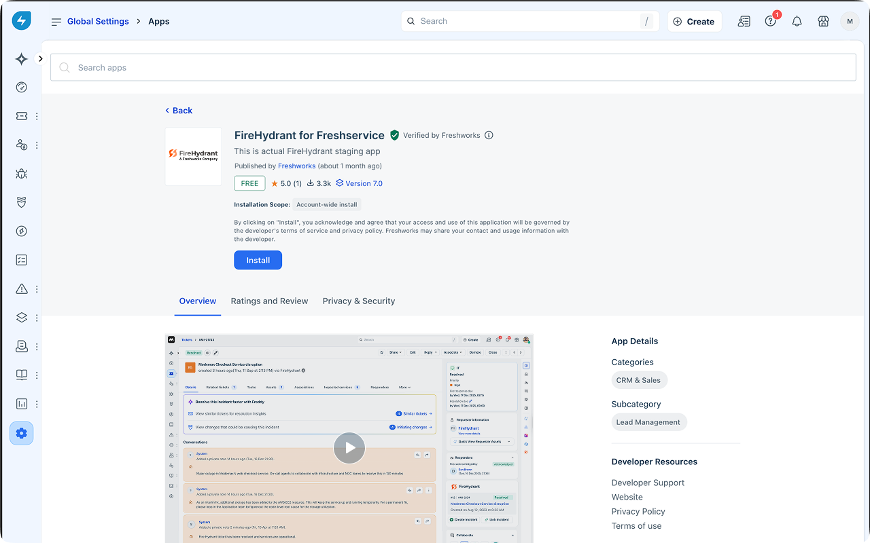
Task: Open the Alerts triangle icon in sidebar
Action: tap(21, 288)
